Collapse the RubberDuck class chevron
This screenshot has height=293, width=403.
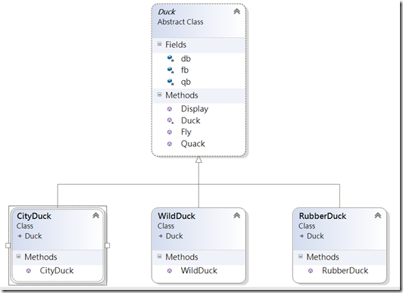[377, 216]
